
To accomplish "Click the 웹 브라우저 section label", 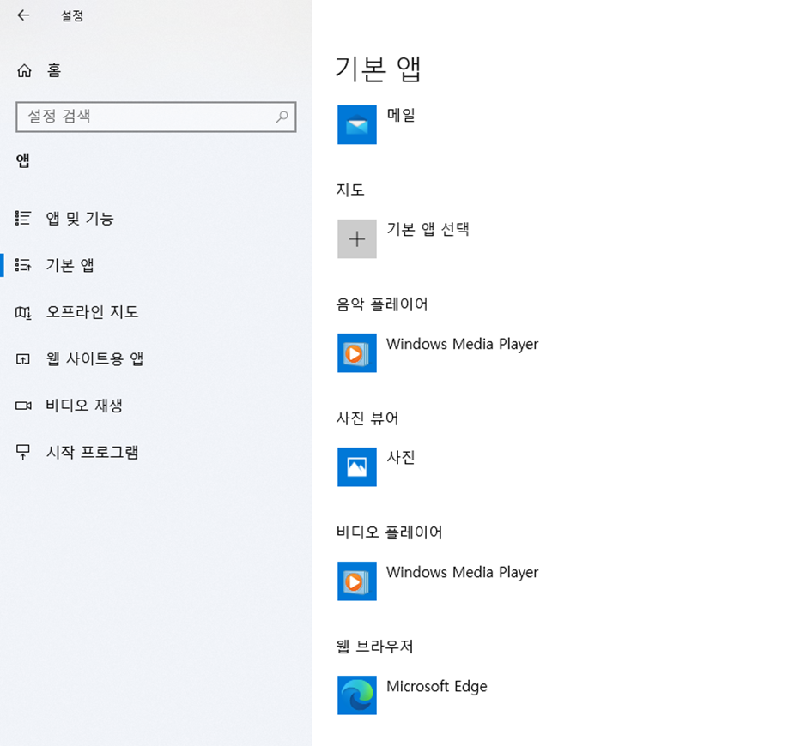I will tap(374, 647).
